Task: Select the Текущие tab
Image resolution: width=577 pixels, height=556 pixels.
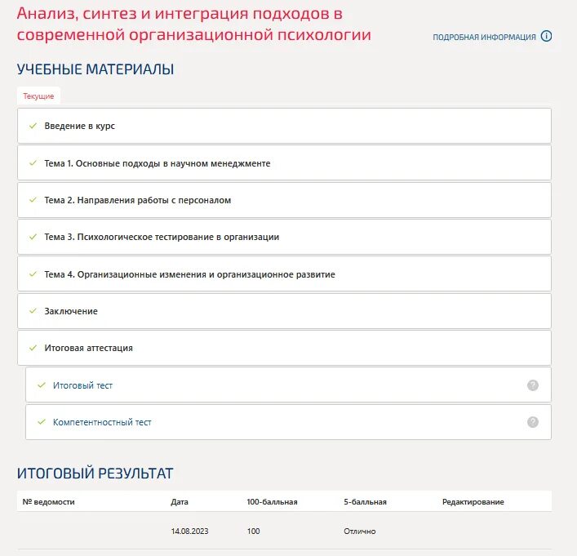Action: (38, 96)
